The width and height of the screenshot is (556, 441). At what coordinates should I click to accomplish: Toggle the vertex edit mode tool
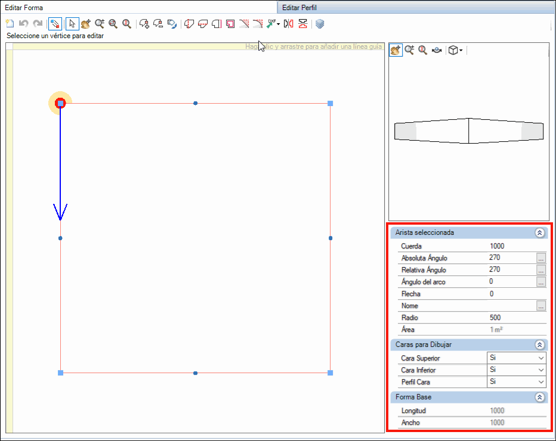point(55,24)
